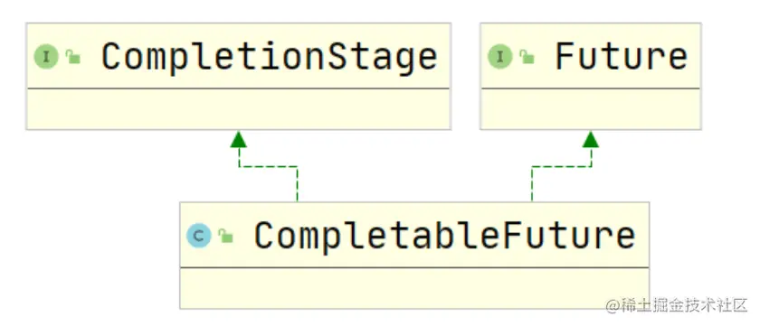Click the CompletableFuture class icon

point(199,236)
